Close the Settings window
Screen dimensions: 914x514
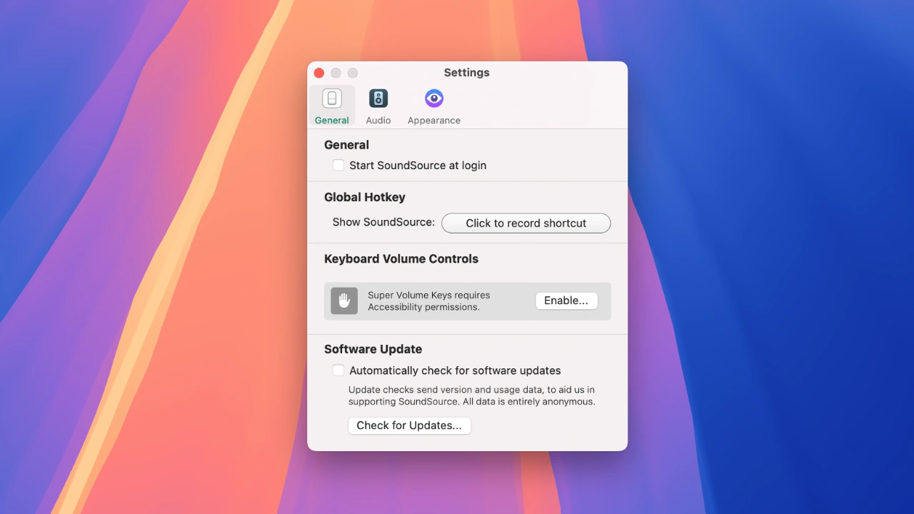pyautogui.click(x=319, y=73)
